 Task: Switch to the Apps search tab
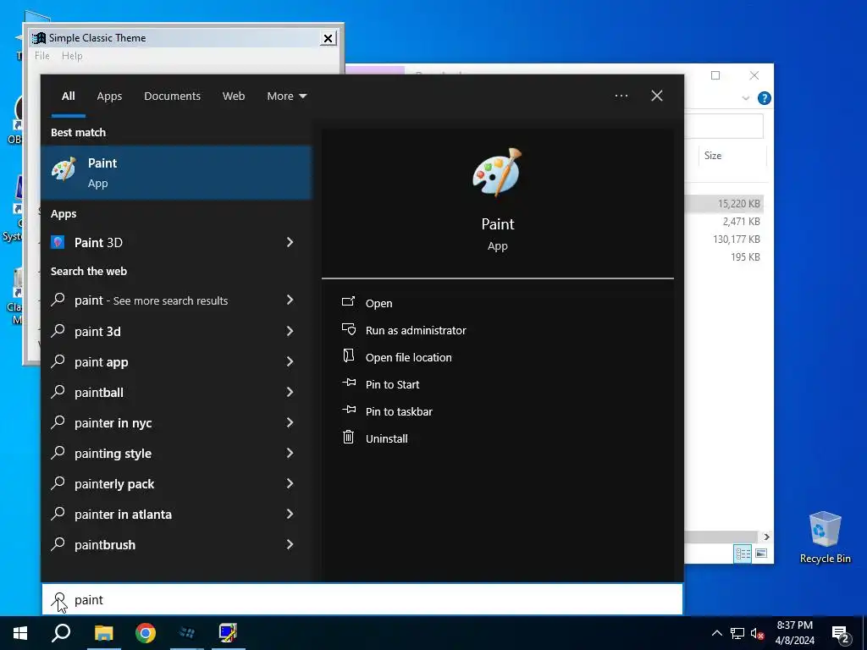click(x=109, y=96)
